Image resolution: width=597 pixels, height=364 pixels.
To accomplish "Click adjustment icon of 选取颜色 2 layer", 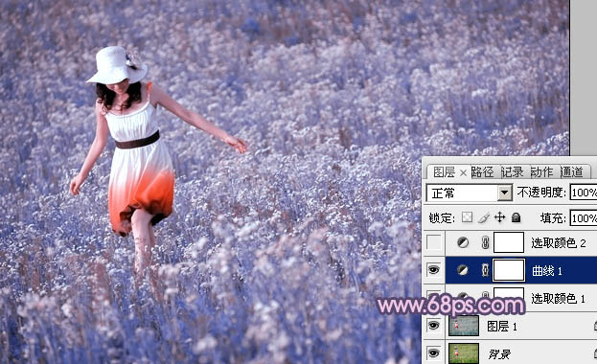I will coord(463,242).
